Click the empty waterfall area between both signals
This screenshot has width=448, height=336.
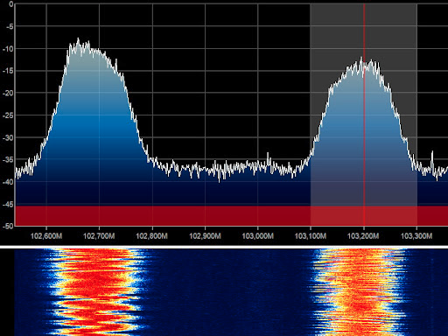(230, 291)
